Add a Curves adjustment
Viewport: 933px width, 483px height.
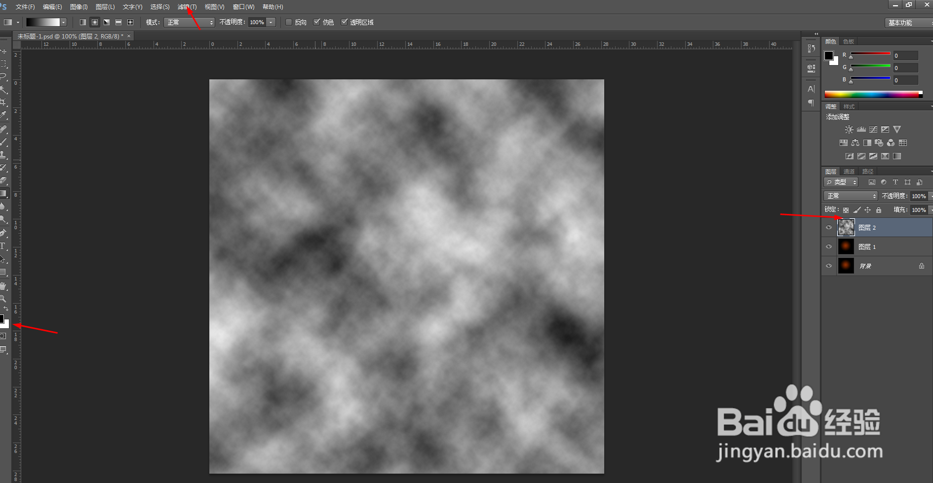873,130
